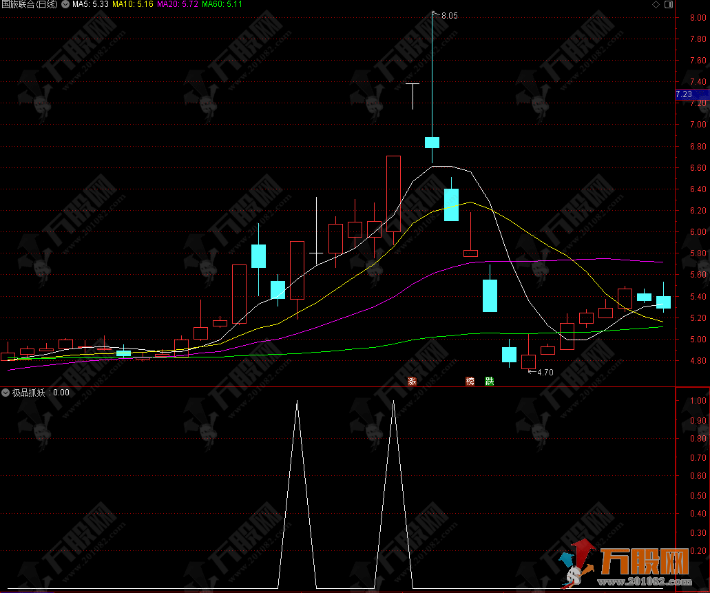Viewport: 710px width, 593px height.
Task: Expand the 极品抓妖 indicator dropdown arrow
Action: click(6, 393)
